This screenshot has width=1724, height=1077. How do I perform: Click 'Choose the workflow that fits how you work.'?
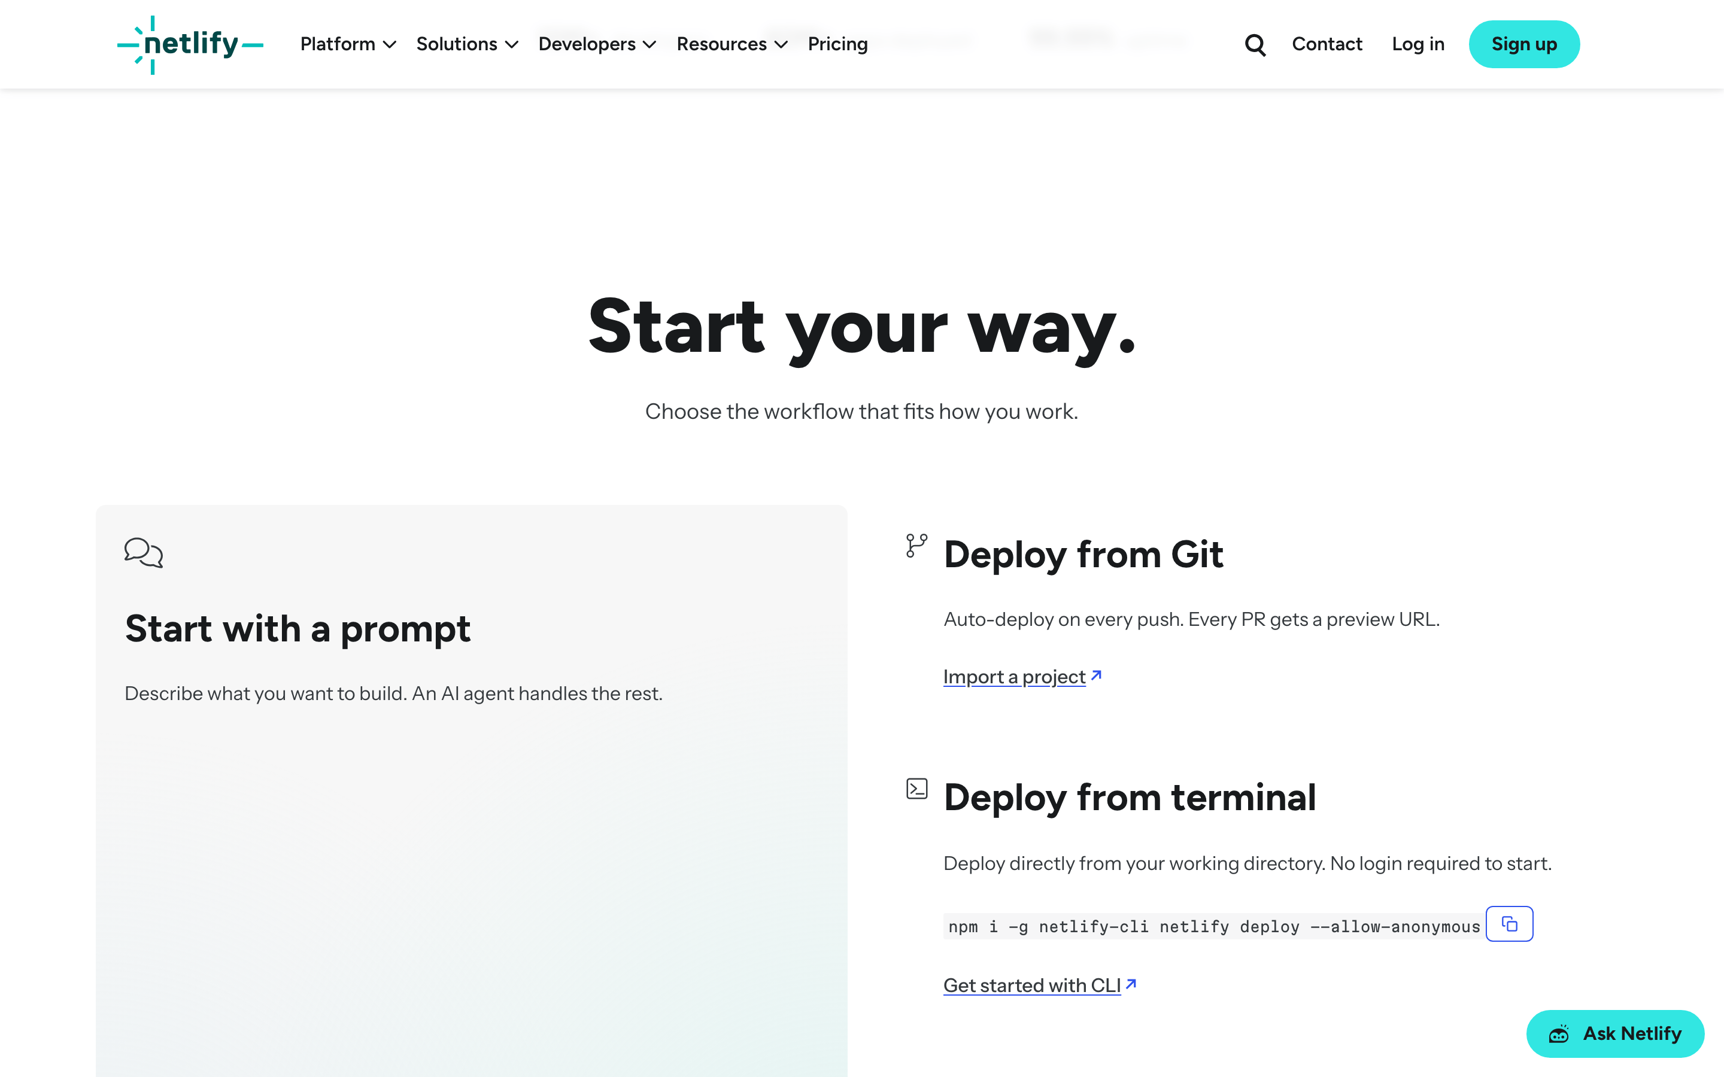point(861,412)
